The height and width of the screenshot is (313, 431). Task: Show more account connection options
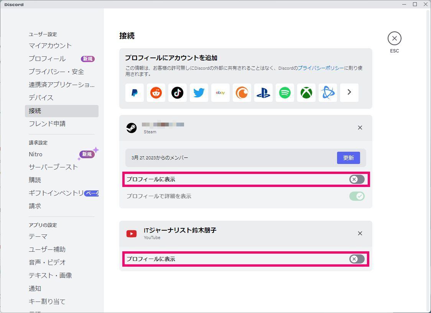(349, 93)
